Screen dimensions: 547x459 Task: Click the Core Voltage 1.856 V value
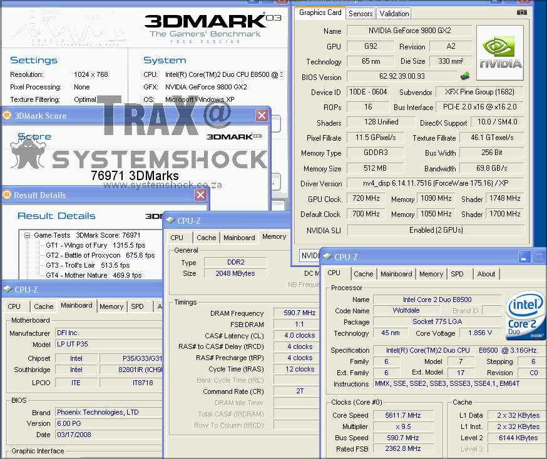(x=480, y=333)
